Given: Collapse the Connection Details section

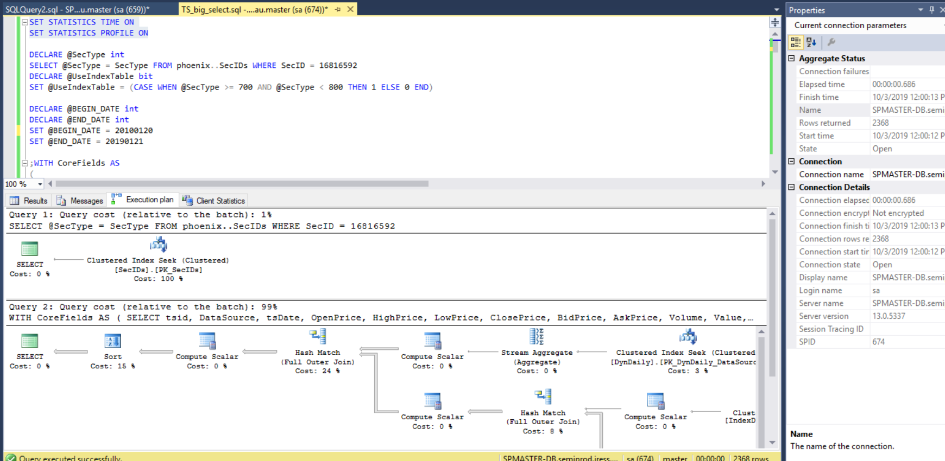Looking at the screenshot, I should point(791,187).
